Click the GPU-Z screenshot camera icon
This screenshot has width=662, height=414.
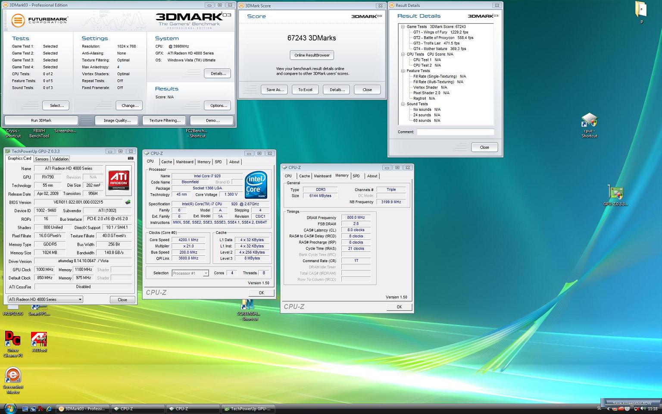point(131,158)
